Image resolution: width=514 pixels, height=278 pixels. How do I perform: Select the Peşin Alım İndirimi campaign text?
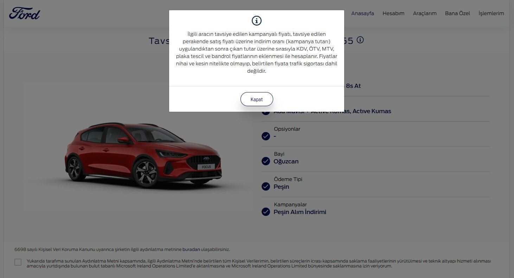coord(300,212)
